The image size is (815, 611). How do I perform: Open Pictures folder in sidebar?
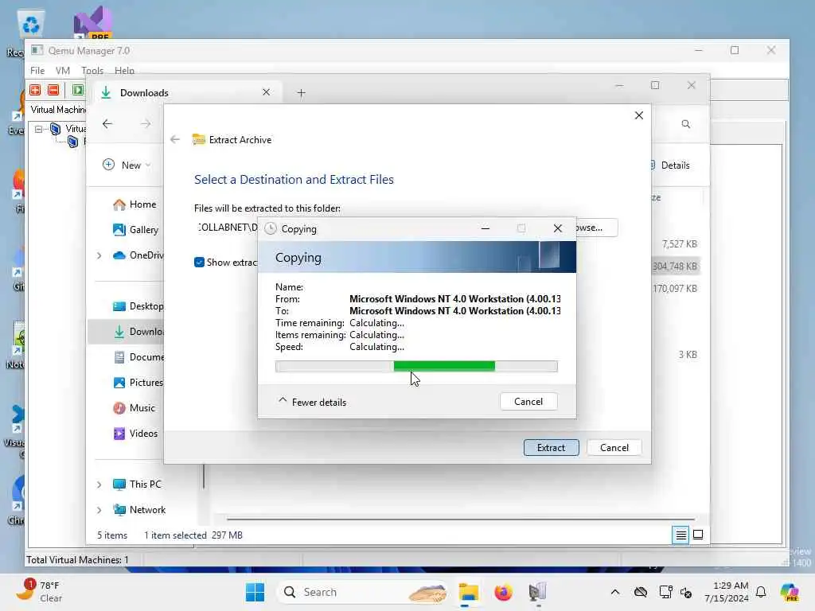(138, 383)
